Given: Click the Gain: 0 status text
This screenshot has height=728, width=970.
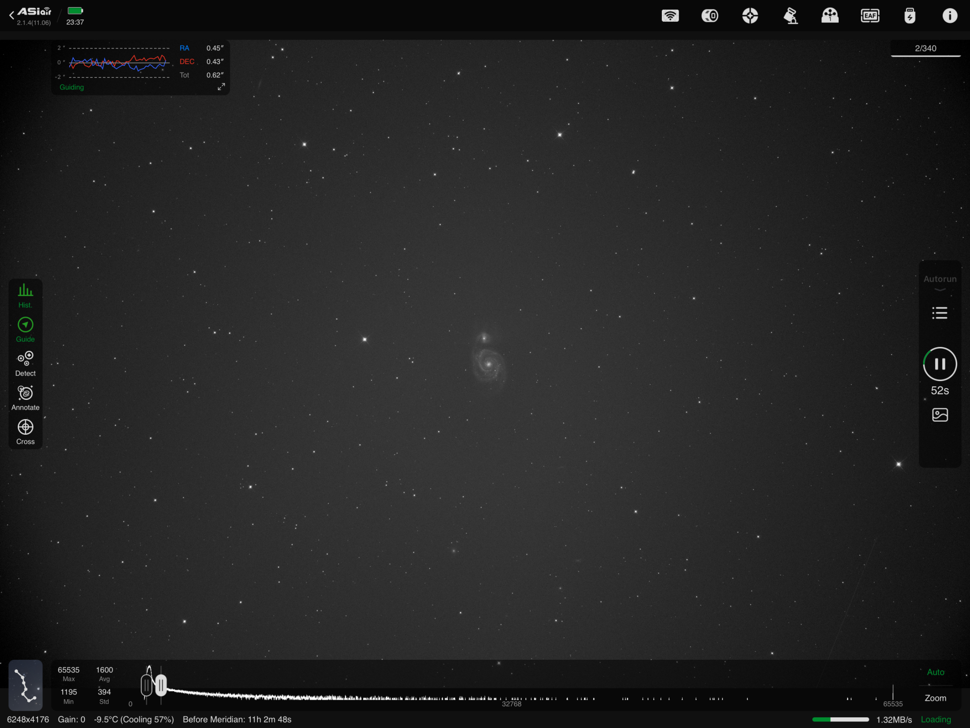Looking at the screenshot, I should pos(71,719).
